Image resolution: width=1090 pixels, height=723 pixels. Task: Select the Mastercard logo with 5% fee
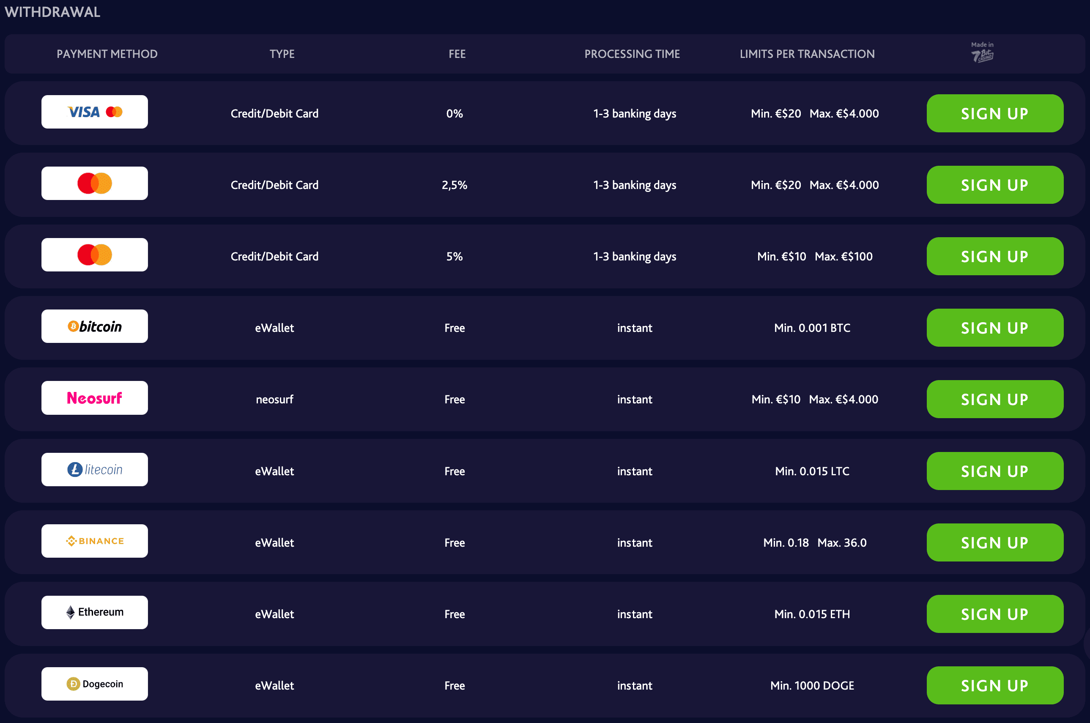(x=95, y=255)
